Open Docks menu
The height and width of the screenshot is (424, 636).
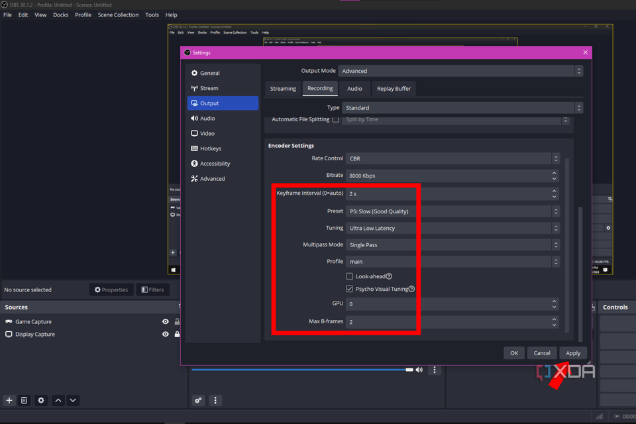pos(60,15)
